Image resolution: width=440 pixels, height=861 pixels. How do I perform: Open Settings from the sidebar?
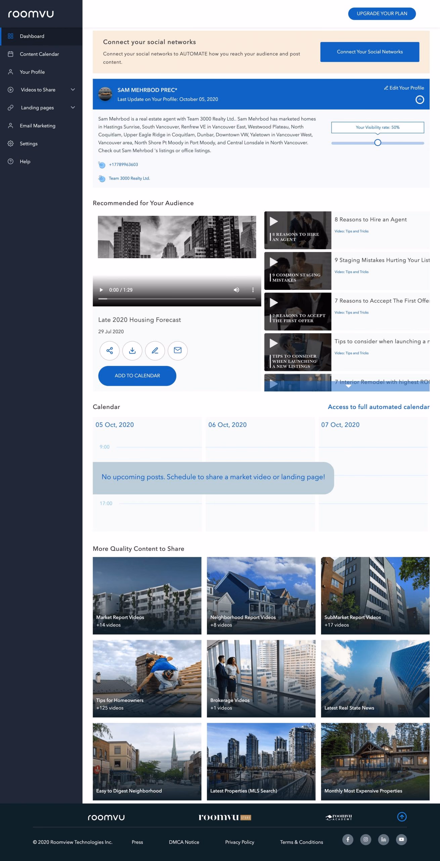click(x=41, y=144)
